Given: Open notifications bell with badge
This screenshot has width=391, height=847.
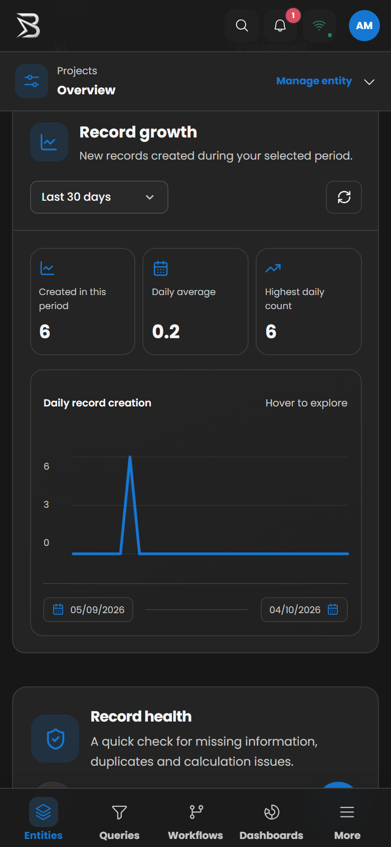Looking at the screenshot, I should point(280,26).
